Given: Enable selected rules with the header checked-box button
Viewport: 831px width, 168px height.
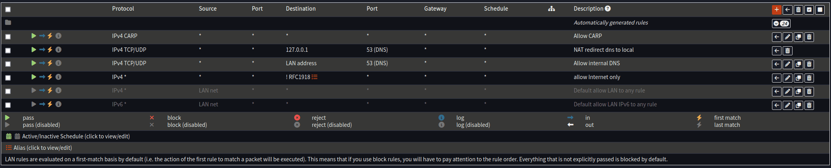Looking at the screenshot, I should pyautogui.click(x=809, y=10).
